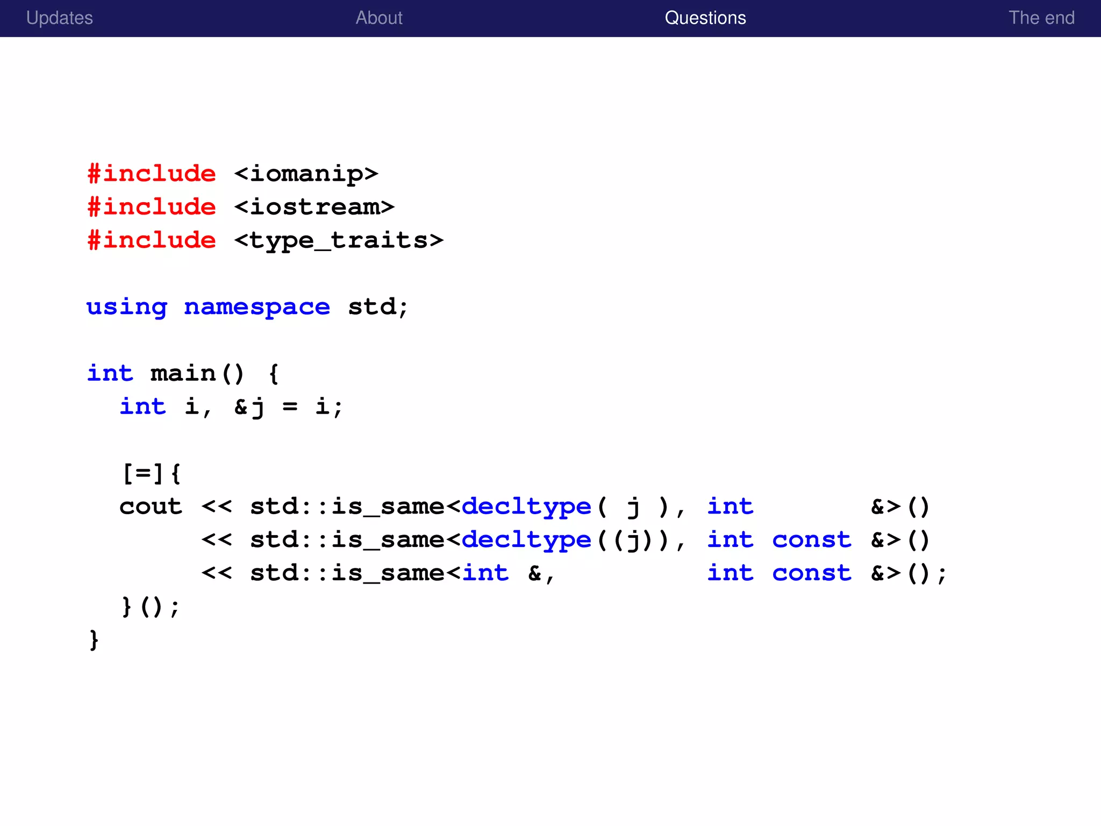Click the '&j = i;' declaration

288,407
